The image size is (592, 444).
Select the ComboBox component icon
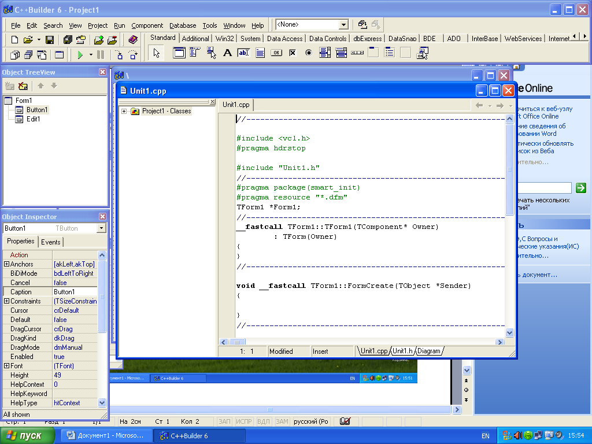tap(341, 53)
